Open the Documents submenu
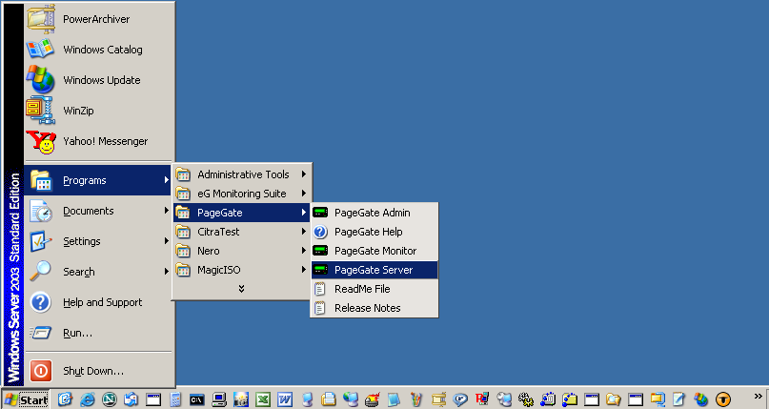 click(x=98, y=211)
